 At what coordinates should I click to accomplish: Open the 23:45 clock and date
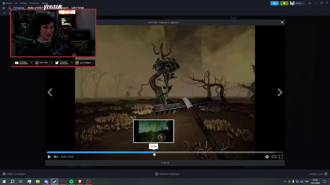point(315,182)
